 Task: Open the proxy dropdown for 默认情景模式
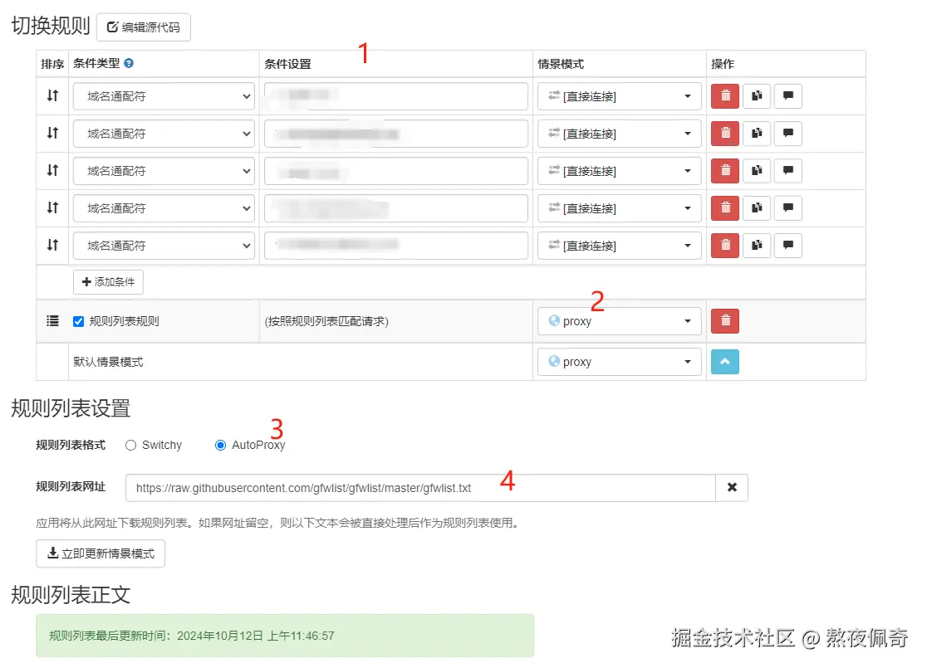619,362
